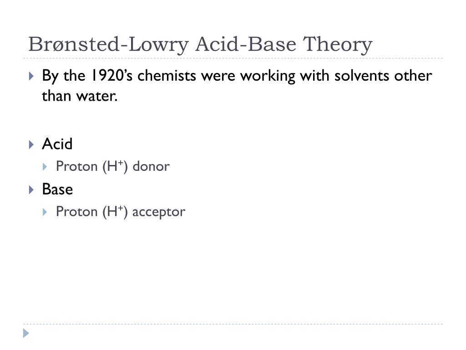The width and height of the screenshot is (466, 350).
Task: Click the word 'acceptor'
Action: [x=159, y=212]
